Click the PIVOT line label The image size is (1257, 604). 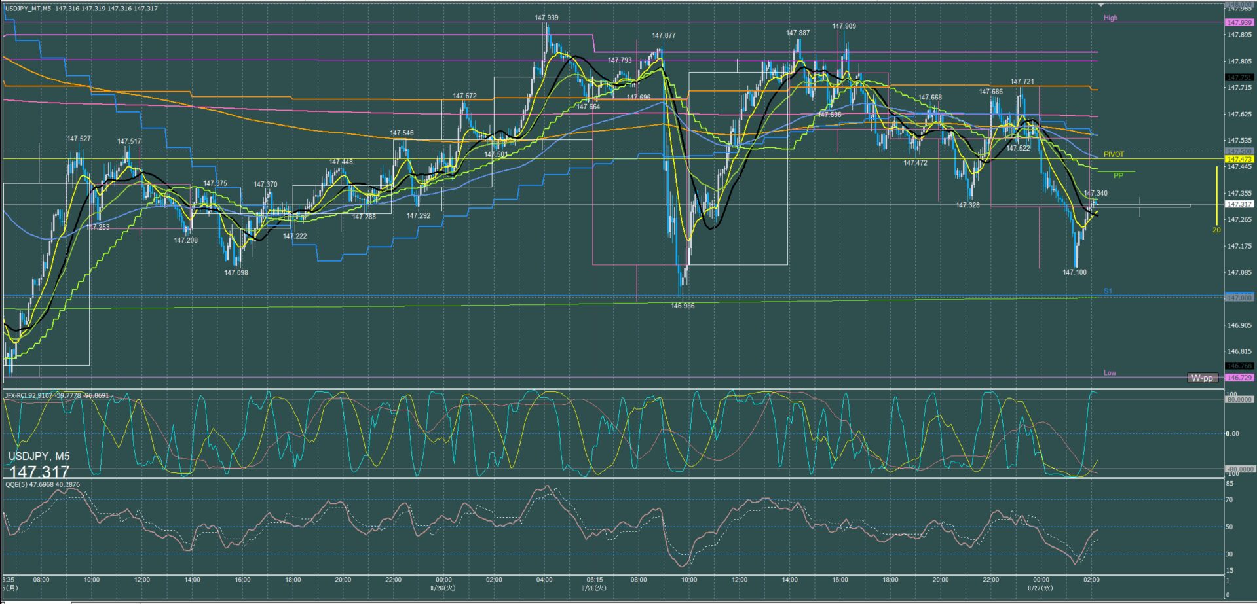1114,154
